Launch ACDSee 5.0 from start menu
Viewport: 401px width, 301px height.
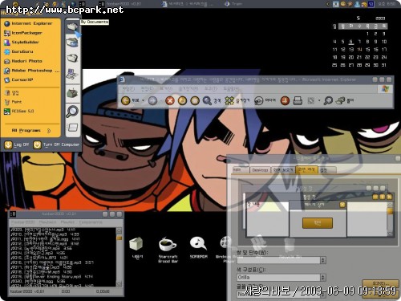tap(19, 112)
